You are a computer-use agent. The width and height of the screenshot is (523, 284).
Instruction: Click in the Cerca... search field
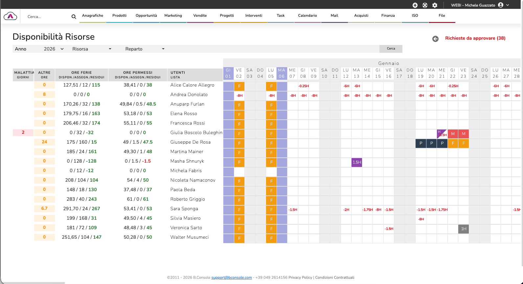click(48, 17)
